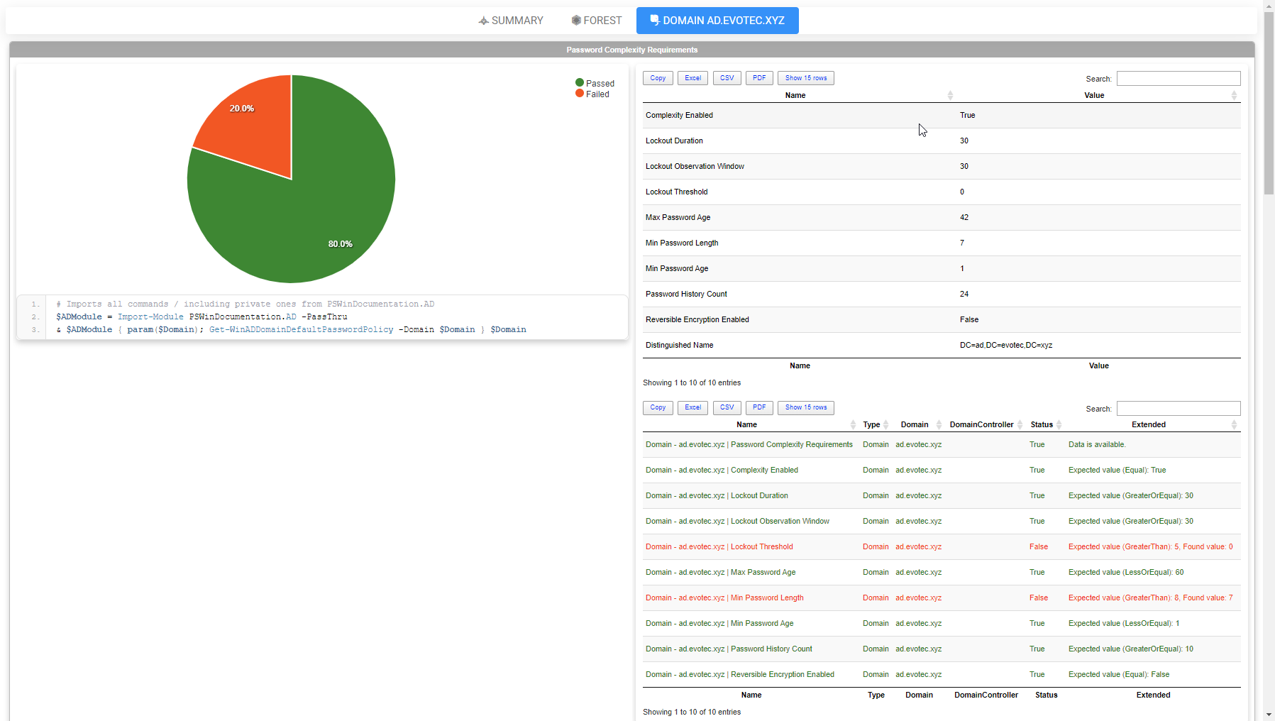Click the Search field above top table

point(1178,78)
